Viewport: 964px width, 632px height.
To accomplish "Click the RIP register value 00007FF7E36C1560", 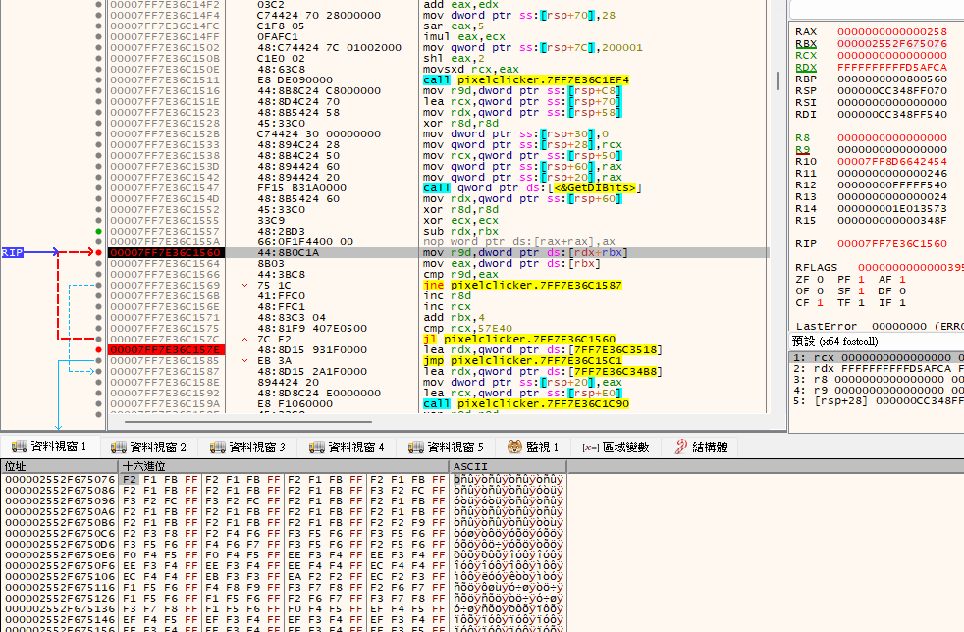I will pos(892,244).
